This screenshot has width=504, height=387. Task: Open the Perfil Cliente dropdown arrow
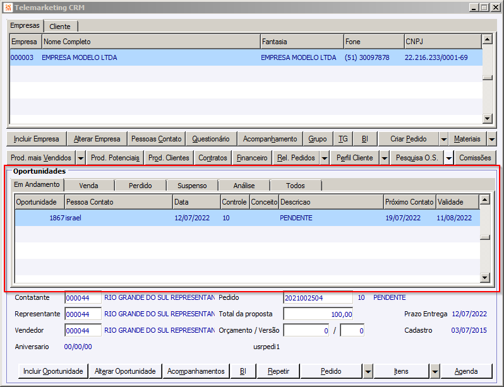point(383,158)
